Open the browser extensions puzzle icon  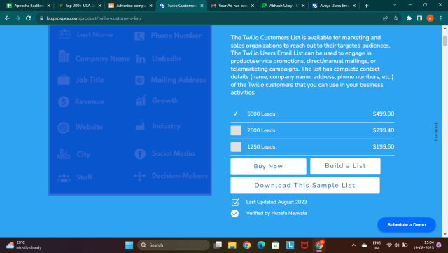point(409,18)
